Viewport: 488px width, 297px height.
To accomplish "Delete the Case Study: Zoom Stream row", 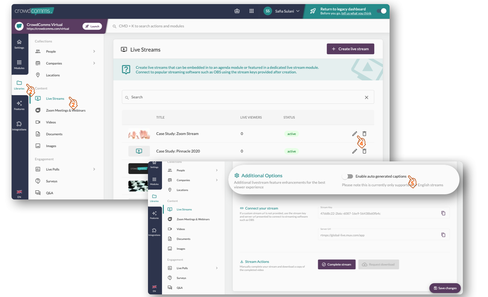I will point(364,134).
